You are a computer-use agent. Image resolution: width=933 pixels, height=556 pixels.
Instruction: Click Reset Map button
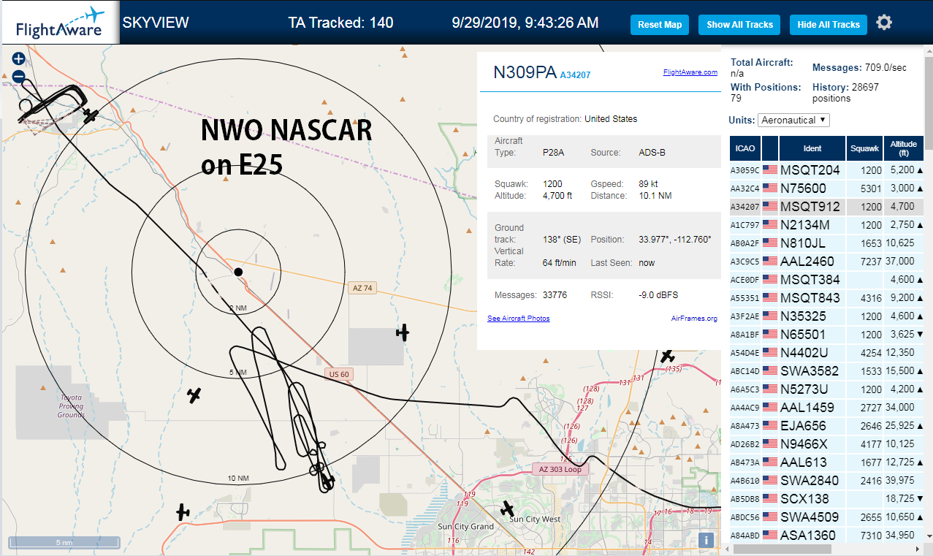[660, 24]
